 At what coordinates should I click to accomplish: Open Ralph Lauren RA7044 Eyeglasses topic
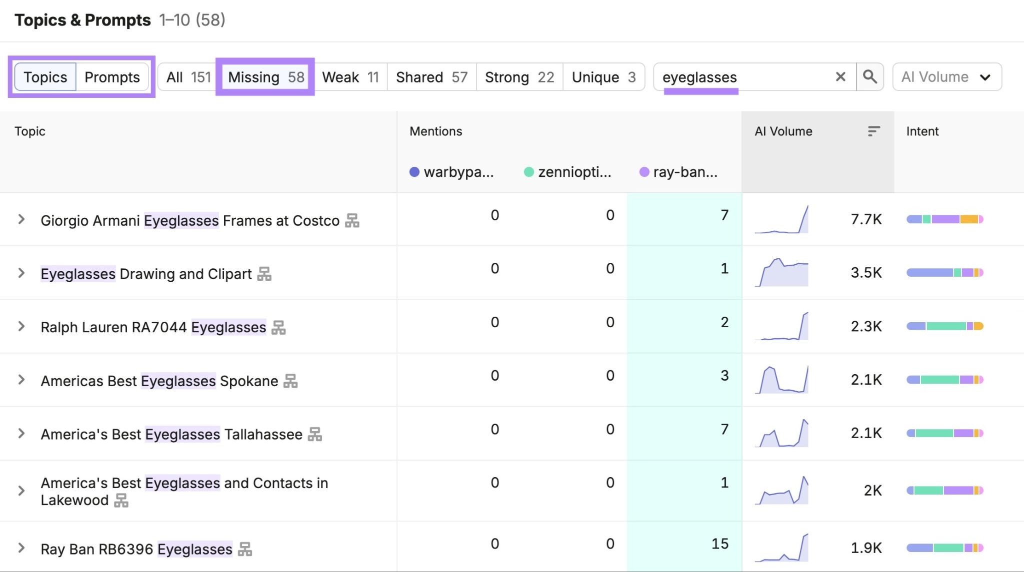click(x=153, y=327)
